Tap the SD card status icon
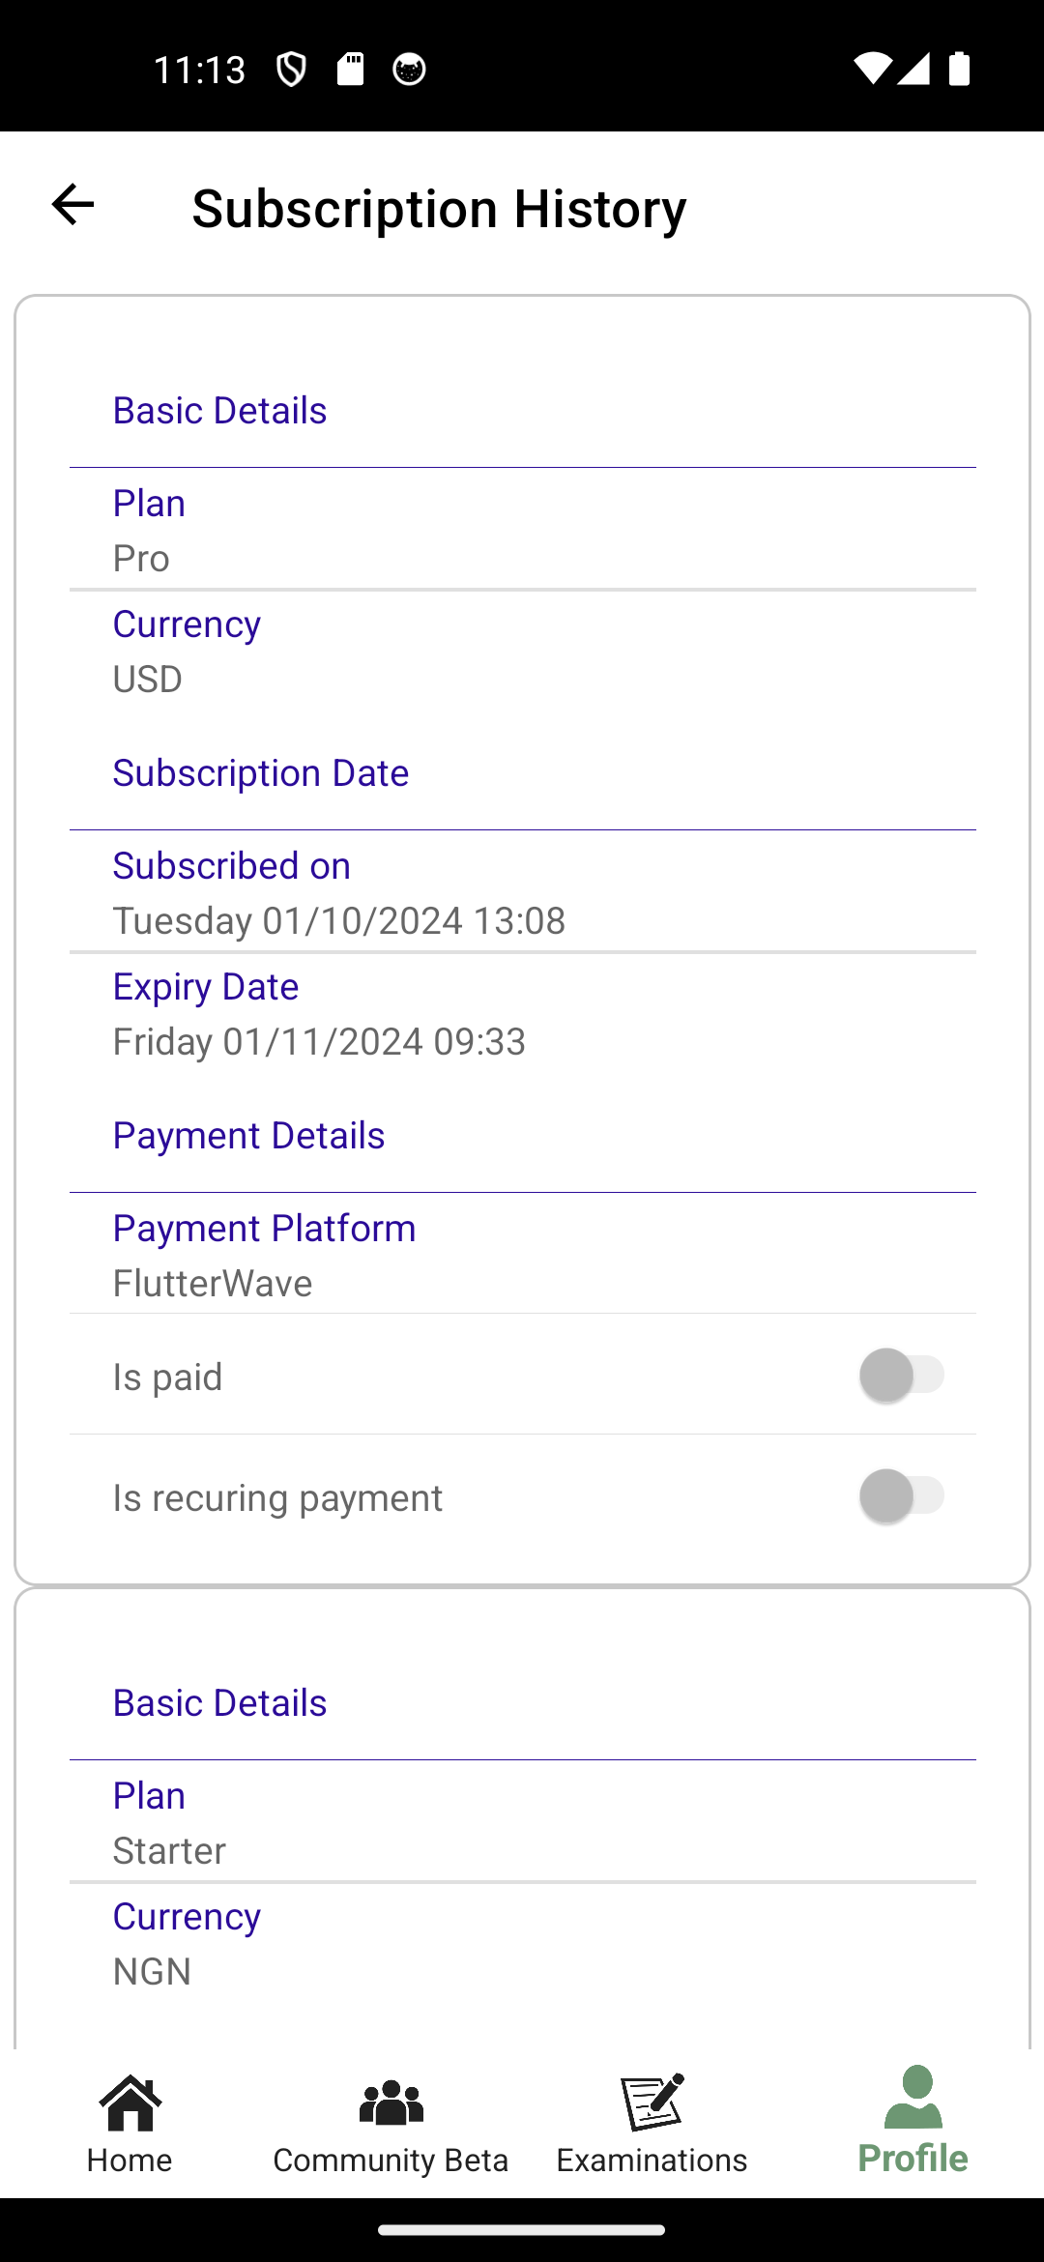The image size is (1044, 2262). point(350,70)
